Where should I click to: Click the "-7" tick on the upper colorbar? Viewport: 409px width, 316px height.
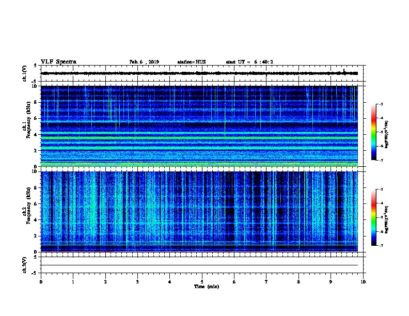(x=381, y=160)
